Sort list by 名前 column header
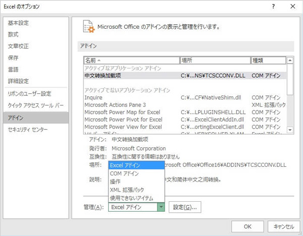 131,60
